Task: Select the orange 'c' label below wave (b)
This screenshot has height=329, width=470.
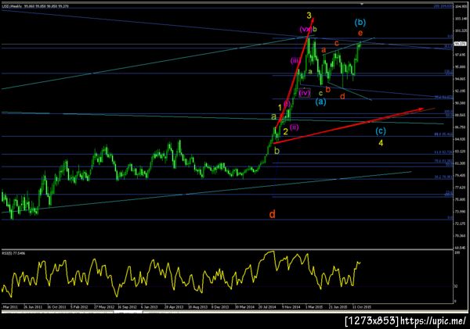Action: tap(337, 43)
